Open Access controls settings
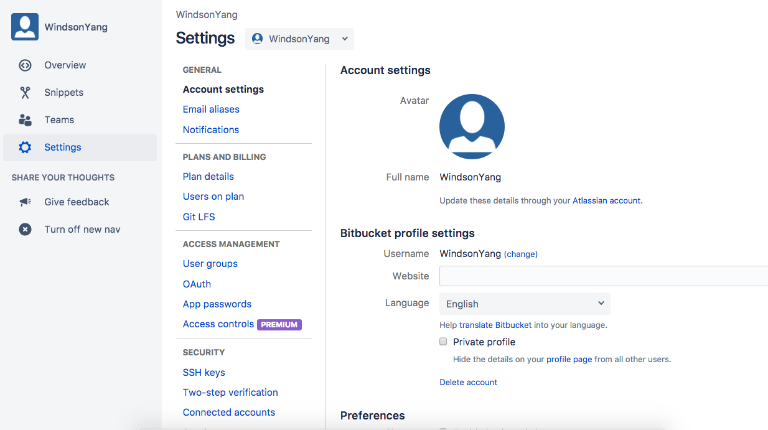The width and height of the screenshot is (768, 430). [218, 324]
